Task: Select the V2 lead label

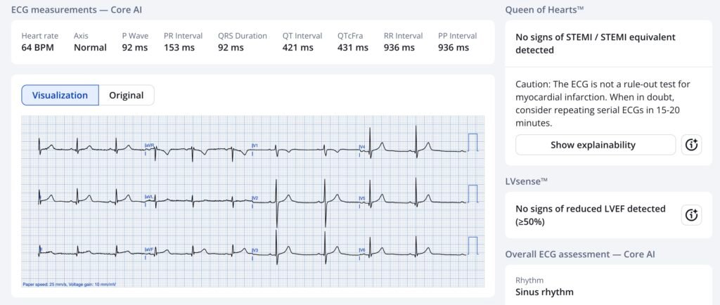Action: click(x=255, y=198)
